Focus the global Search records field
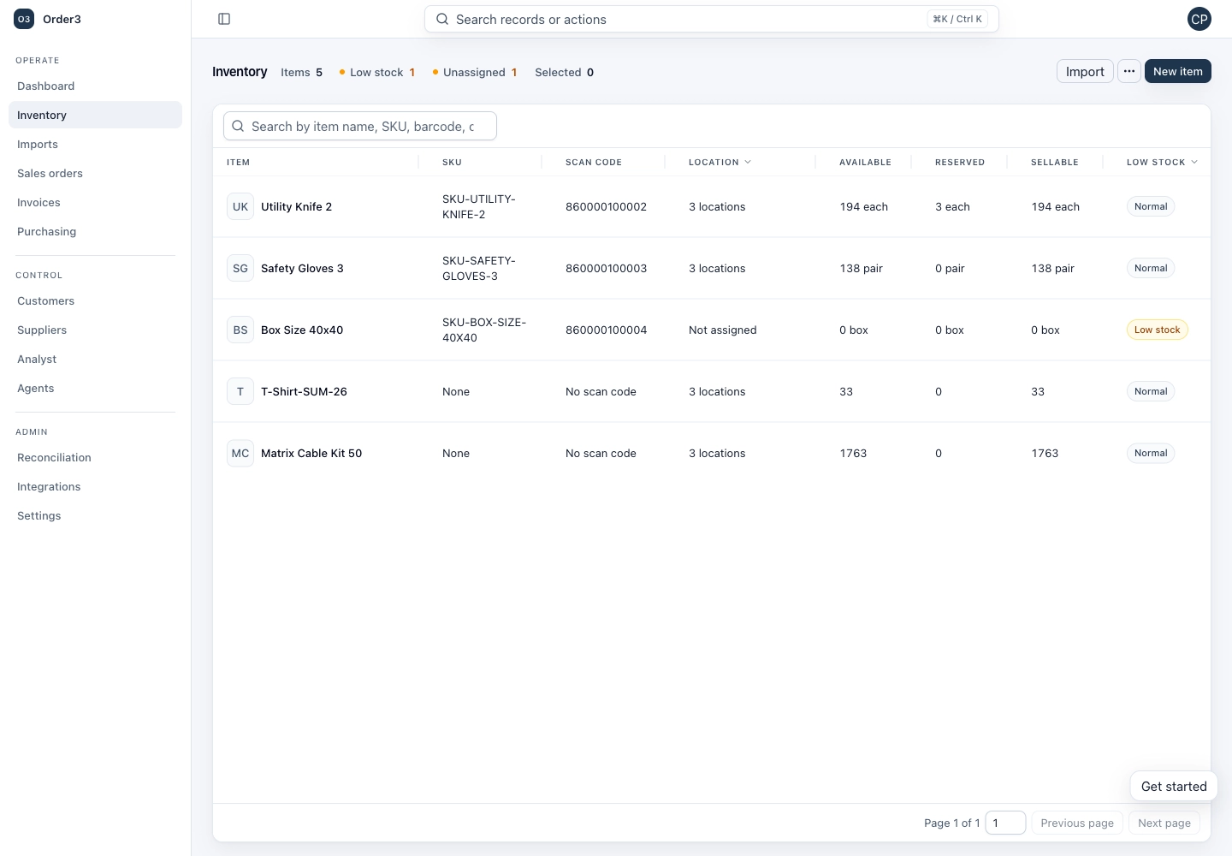Screen dimensions: 1232x856 [x=712, y=19]
